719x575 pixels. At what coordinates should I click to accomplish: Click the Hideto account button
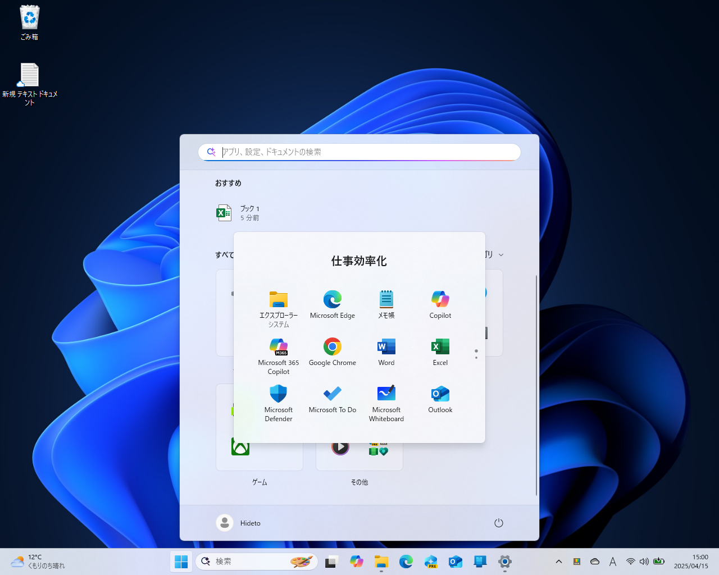tap(238, 522)
